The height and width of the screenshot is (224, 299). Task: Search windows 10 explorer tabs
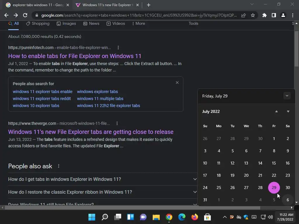tap(36, 106)
